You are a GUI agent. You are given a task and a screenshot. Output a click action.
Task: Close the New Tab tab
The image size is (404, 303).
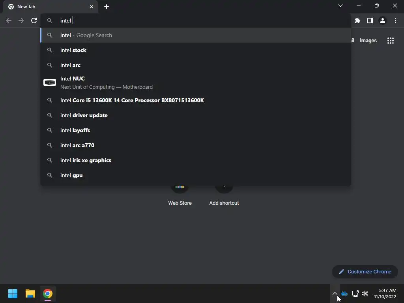coord(92,7)
